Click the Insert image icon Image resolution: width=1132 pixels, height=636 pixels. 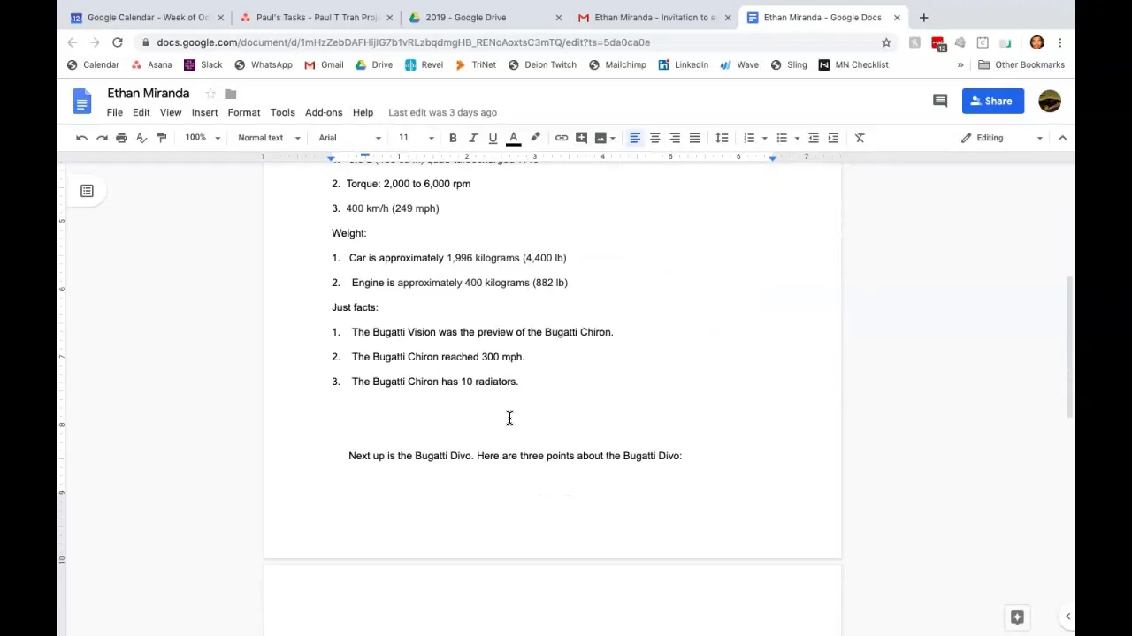600,138
